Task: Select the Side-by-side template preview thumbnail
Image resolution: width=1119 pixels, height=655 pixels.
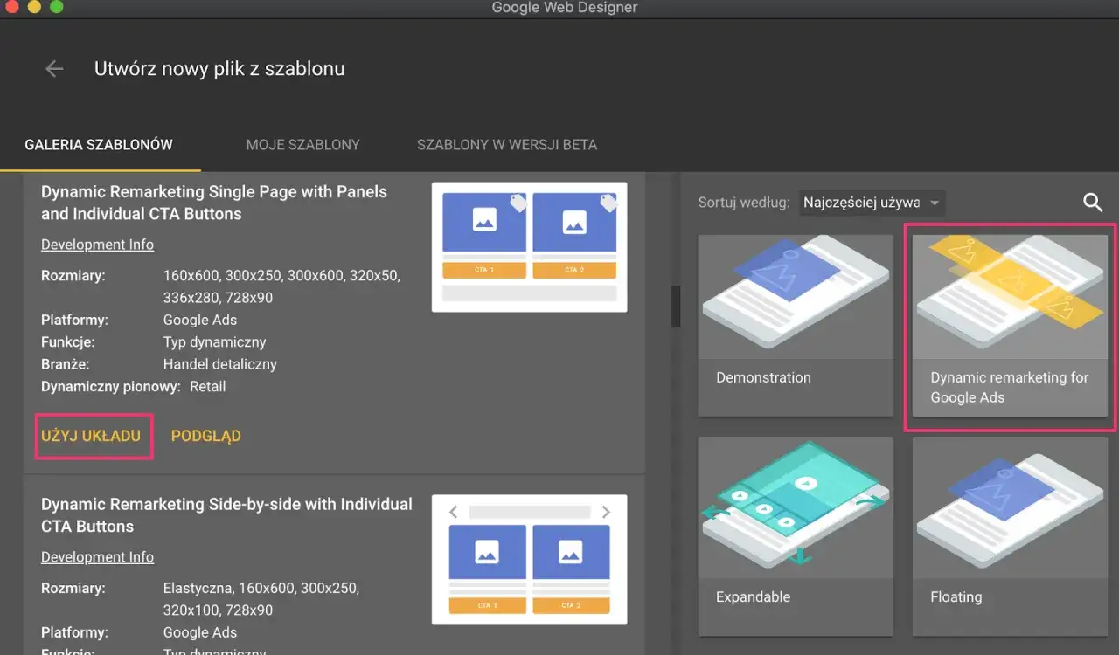Action: click(530, 560)
